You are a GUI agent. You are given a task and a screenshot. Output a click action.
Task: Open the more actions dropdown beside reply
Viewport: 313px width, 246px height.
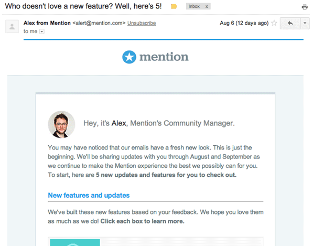pos(305,24)
